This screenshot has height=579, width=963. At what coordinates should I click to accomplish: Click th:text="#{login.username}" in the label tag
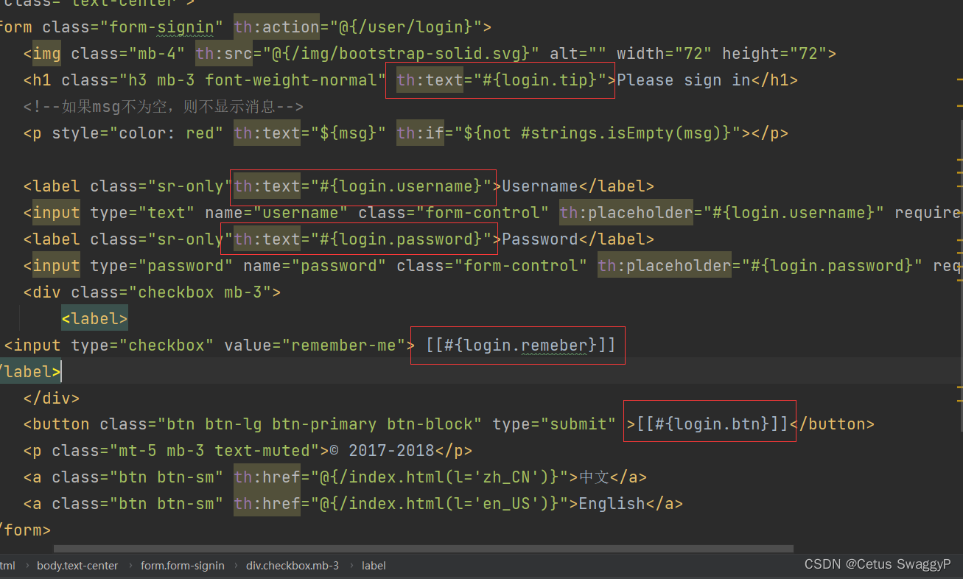tap(363, 186)
